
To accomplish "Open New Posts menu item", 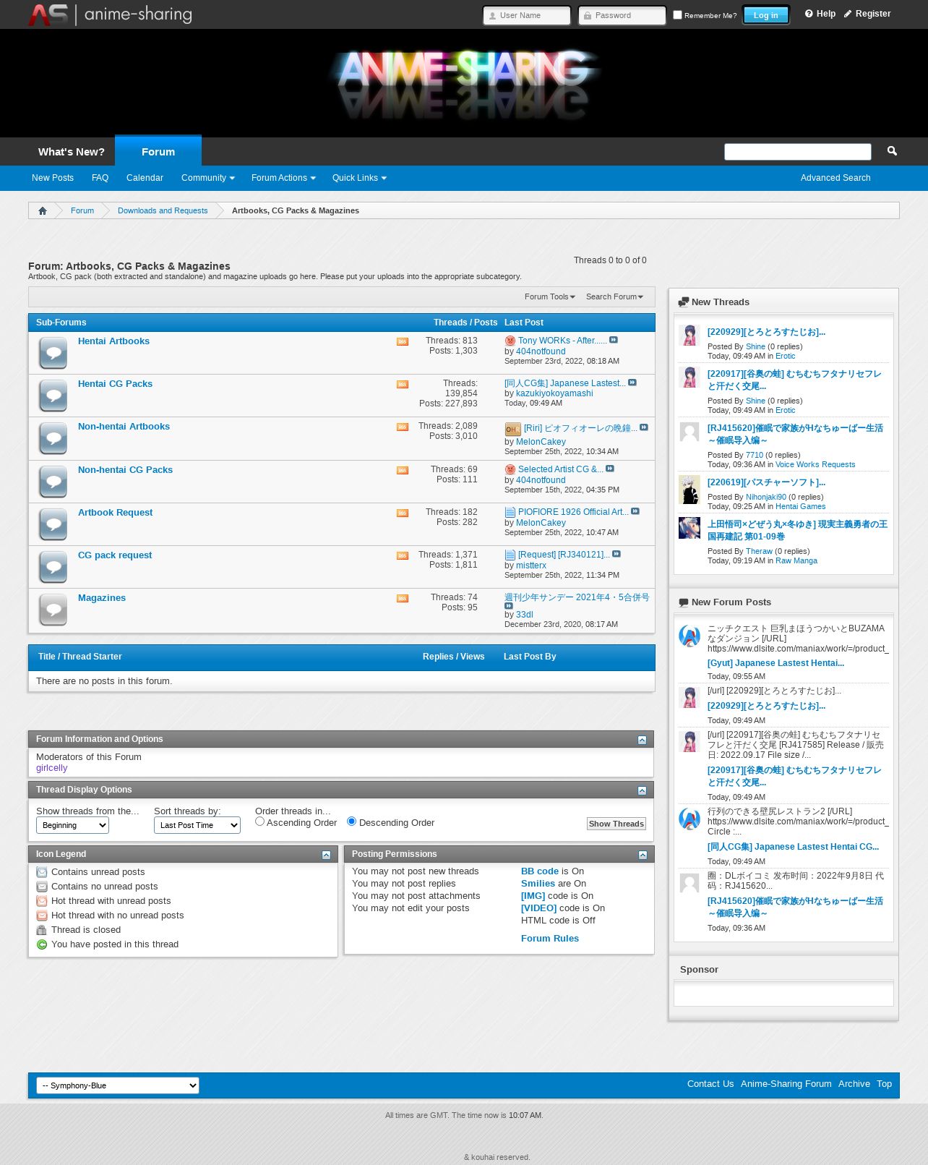I will (x=53, y=178).
